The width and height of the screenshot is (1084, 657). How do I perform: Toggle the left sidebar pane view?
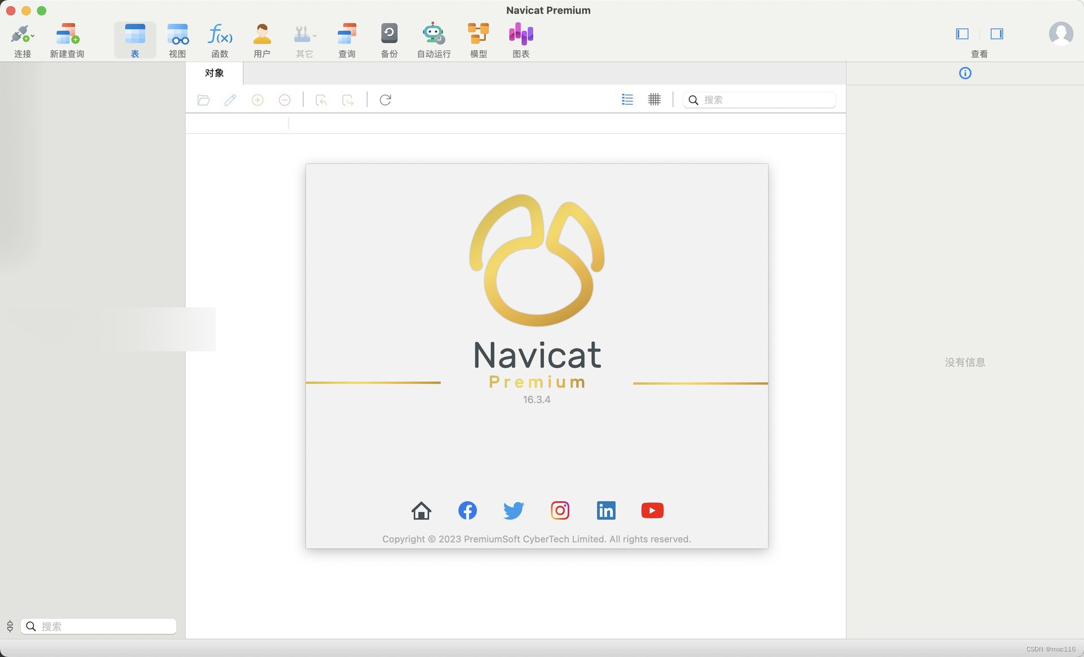tap(962, 34)
